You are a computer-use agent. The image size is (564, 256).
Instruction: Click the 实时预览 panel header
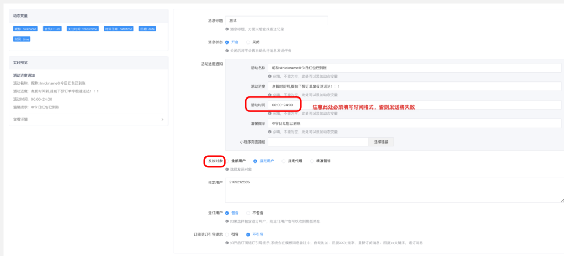89,63
